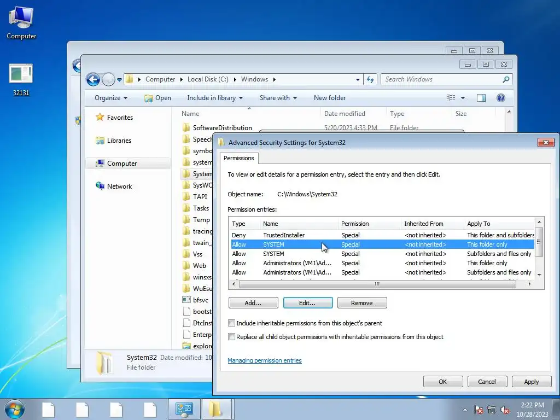Open the Managing permission entries link
This screenshot has width=560, height=420.
pos(265,360)
